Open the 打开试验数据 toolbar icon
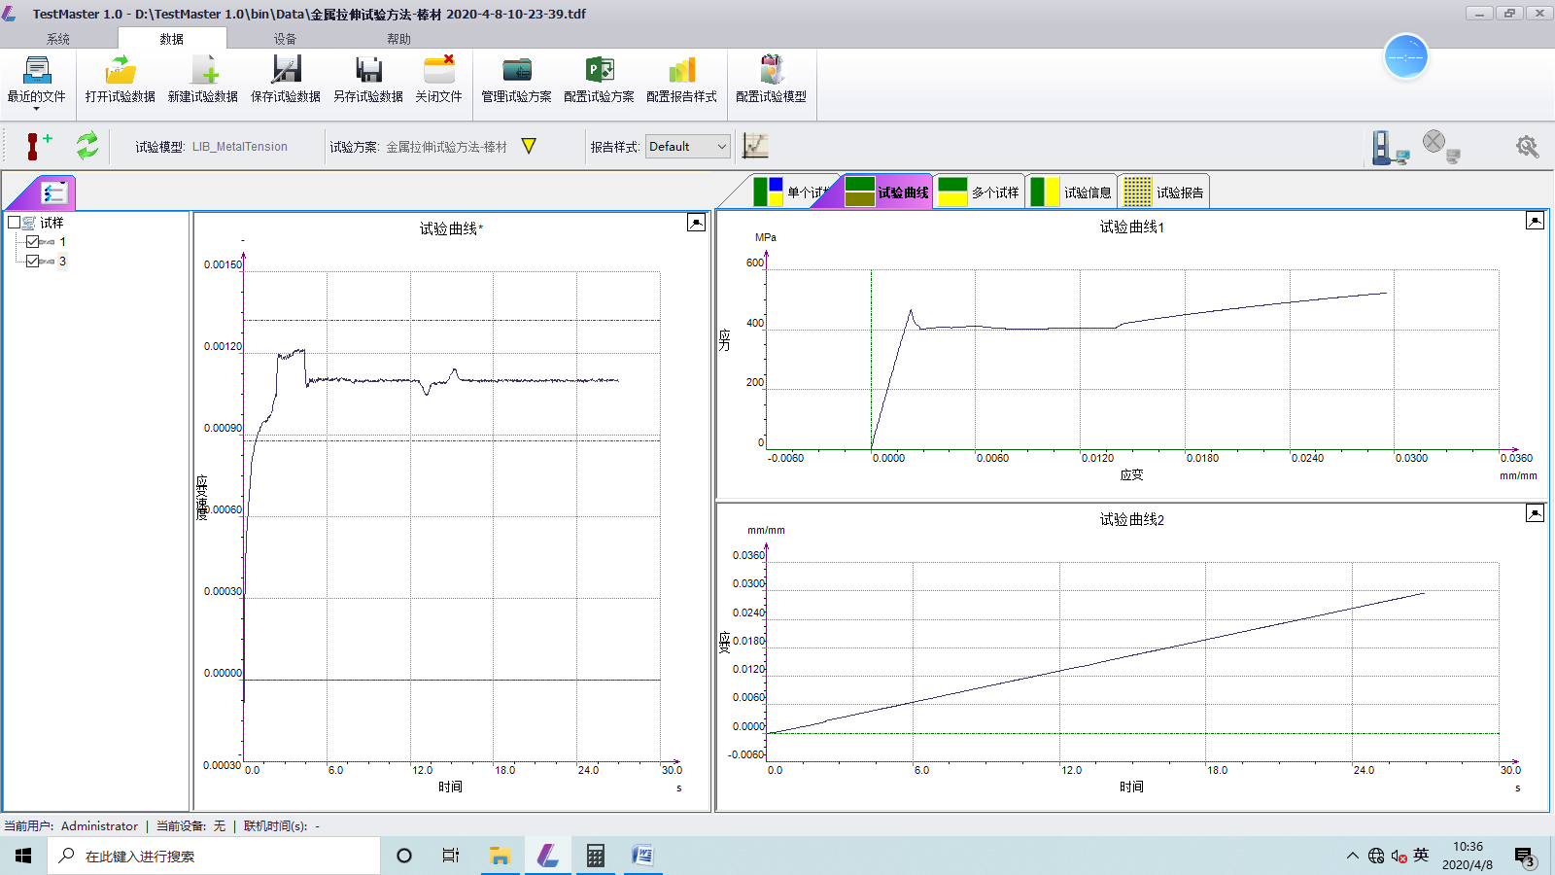Viewport: 1555px width, 875px height. point(121,71)
